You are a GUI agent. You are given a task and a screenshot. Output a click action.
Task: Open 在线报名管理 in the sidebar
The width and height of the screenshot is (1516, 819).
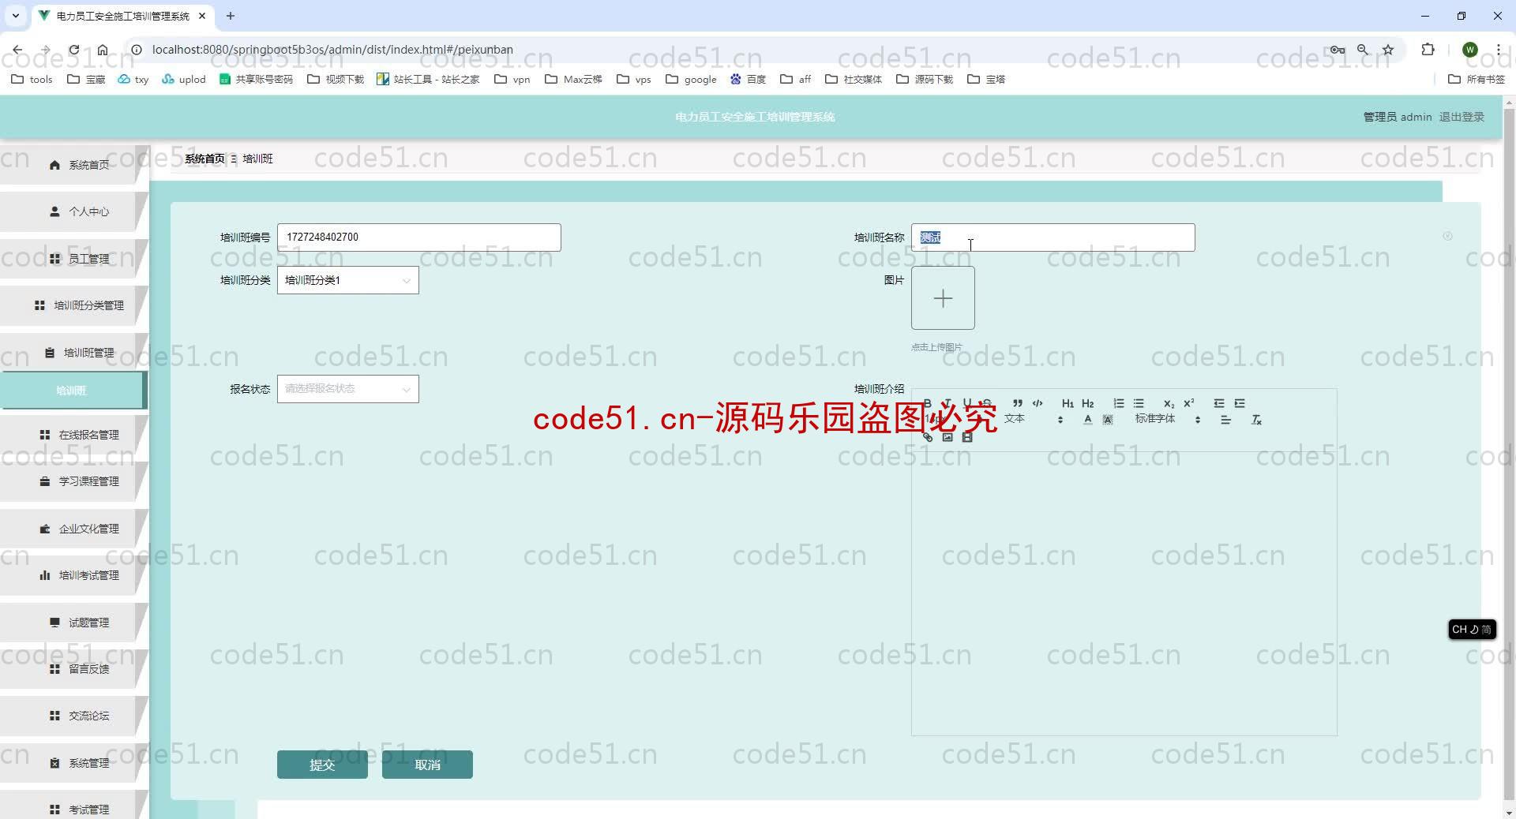coord(73,435)
